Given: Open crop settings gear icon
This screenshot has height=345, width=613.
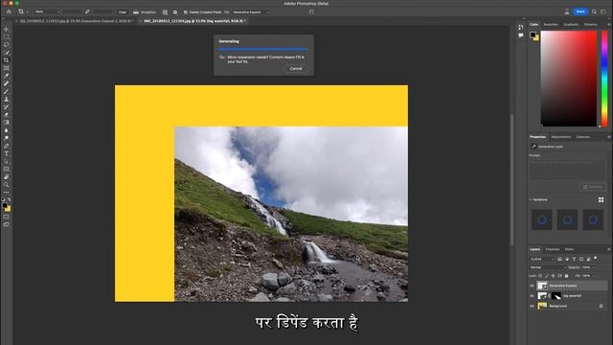Looking at the screenshot, I should 175,12.
